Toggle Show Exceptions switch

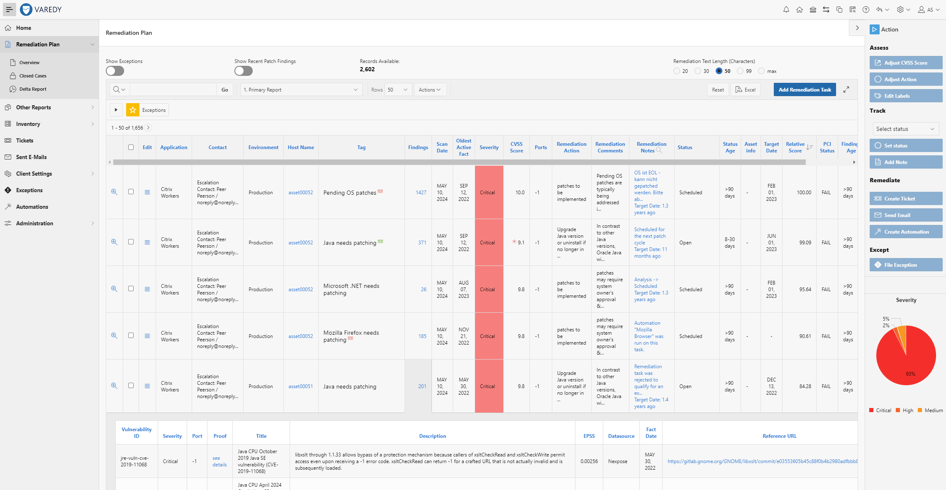point(115,71)
